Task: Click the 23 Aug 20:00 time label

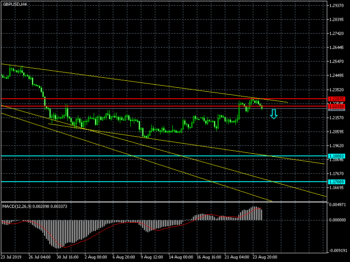Action: tap(265, 257)
